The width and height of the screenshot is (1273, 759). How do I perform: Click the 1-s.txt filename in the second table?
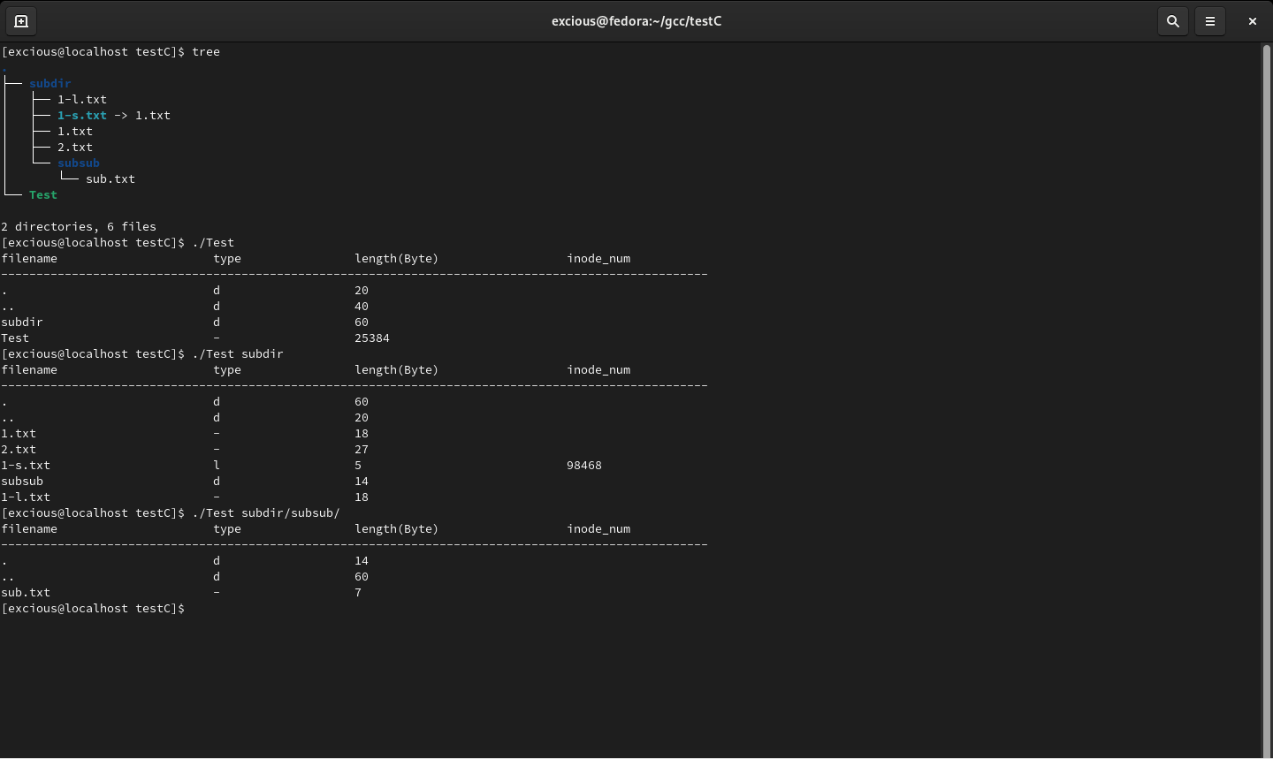tap(26, 466)
